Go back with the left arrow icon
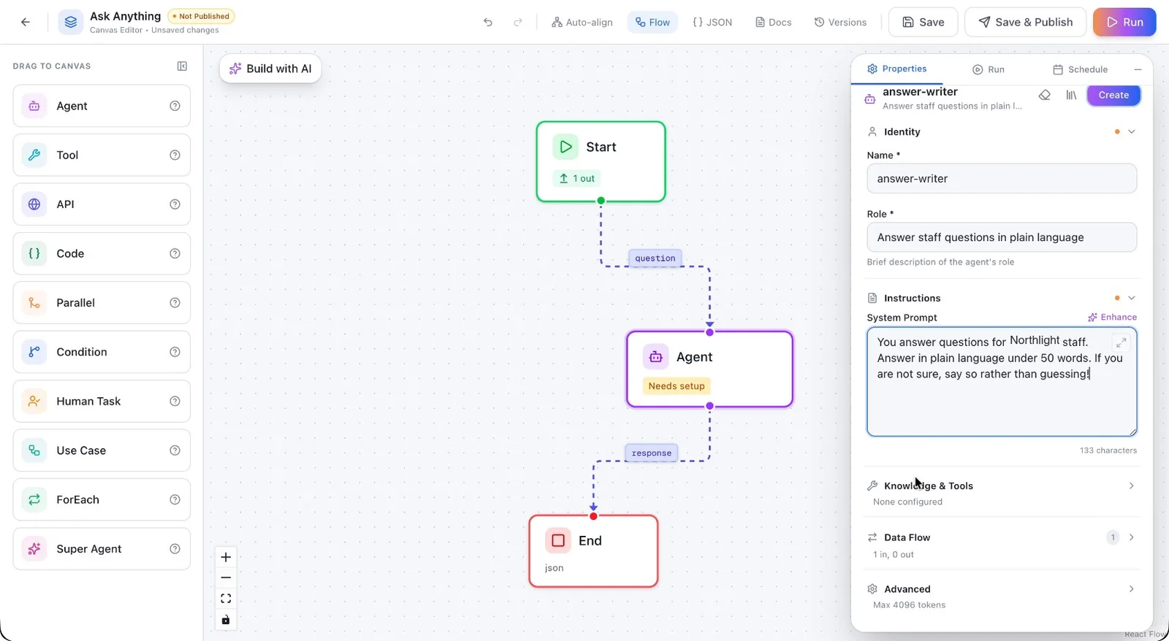Image resolution: width=1169 pixels, height=641 pixels. pos(26,22)
